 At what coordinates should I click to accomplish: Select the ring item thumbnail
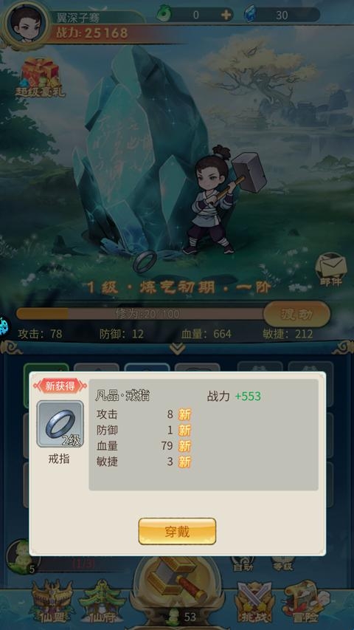click(60, 423)
